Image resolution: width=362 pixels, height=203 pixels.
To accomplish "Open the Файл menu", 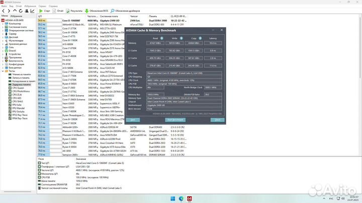I will 4,6.
